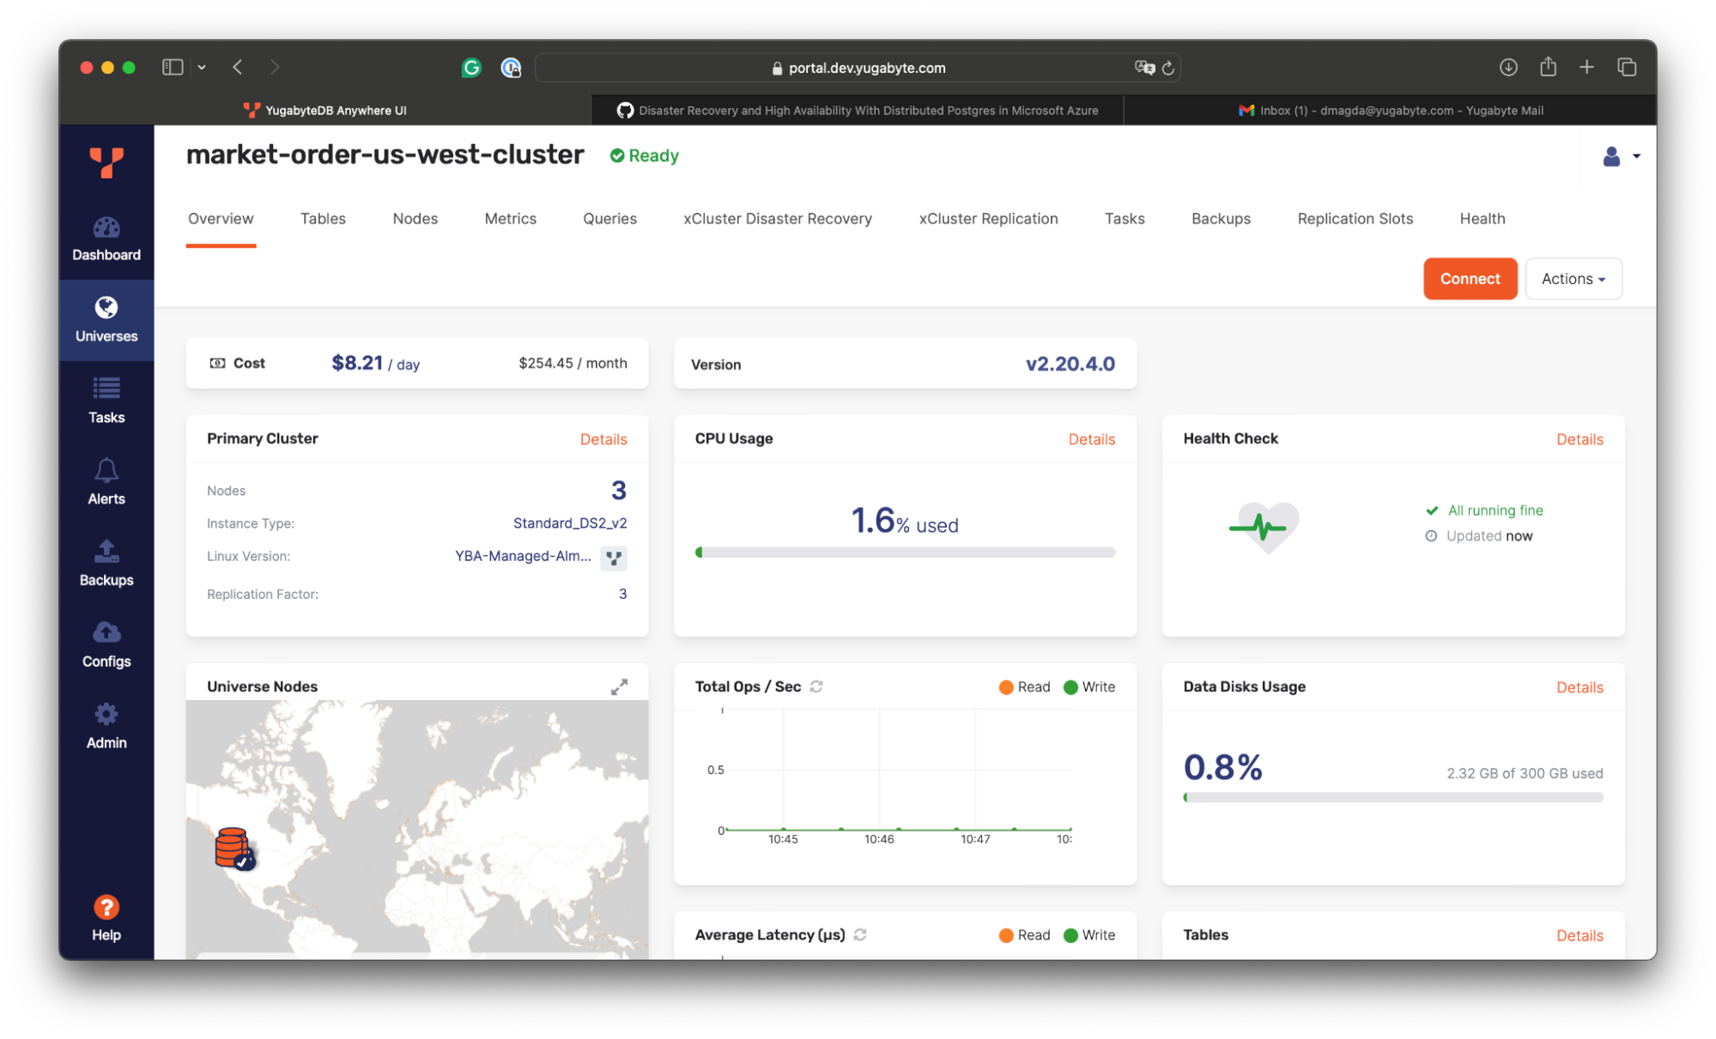Click the database node marker on map
The width and height of the screenshot is (1716, 1039).
[233, 848]
